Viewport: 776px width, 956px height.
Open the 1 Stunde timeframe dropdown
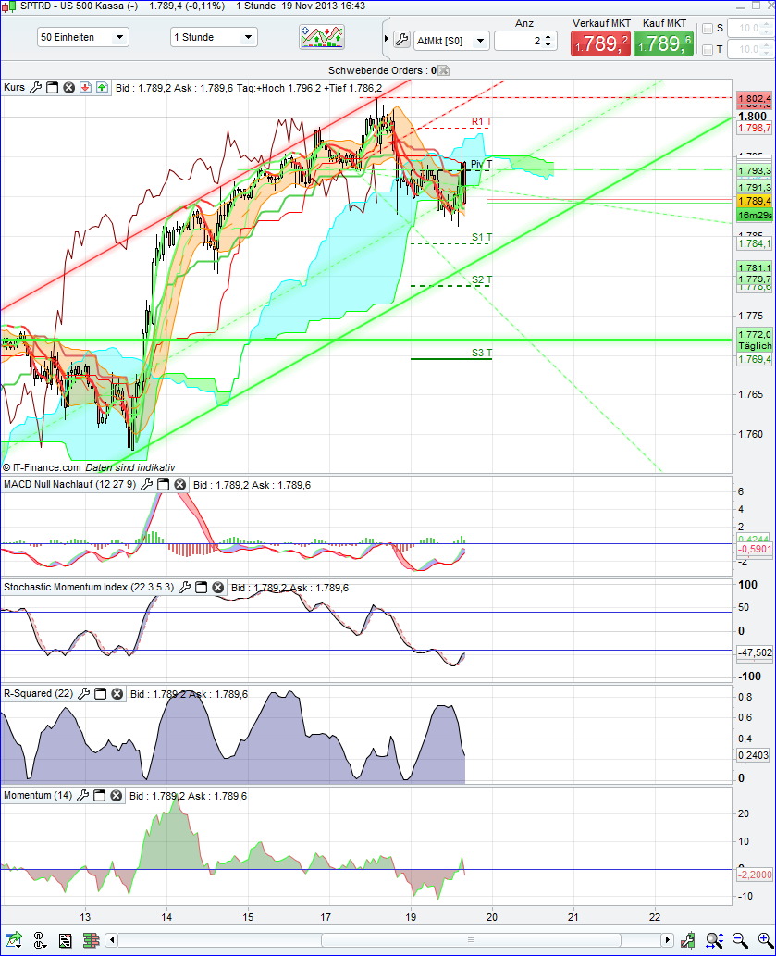(x=215, y=36)
